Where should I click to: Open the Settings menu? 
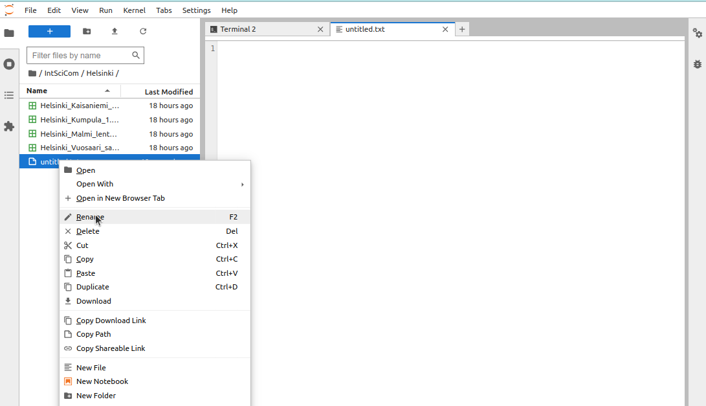pyautogui.click(x=196, y=10)
